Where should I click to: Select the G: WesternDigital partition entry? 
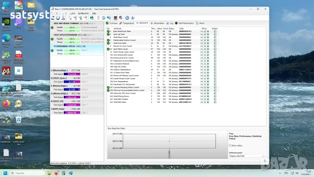77,95
